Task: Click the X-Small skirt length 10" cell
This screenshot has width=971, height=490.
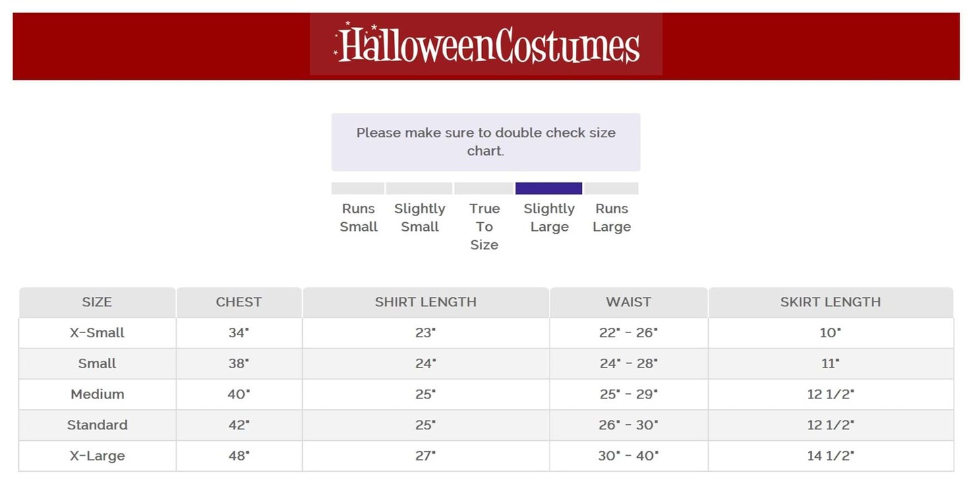Action: tap(830, 332)
